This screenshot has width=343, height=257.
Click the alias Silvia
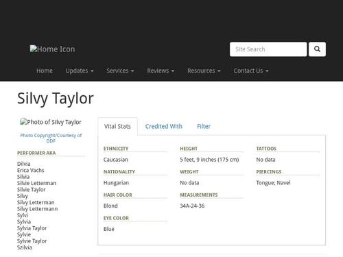pyautogui.click(x=23, y=177)
